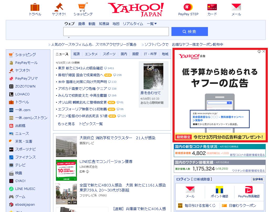Screen dimensions: 272x212
Task: Open the トラベル suitcase icon in the header
Action: (35, 7)
